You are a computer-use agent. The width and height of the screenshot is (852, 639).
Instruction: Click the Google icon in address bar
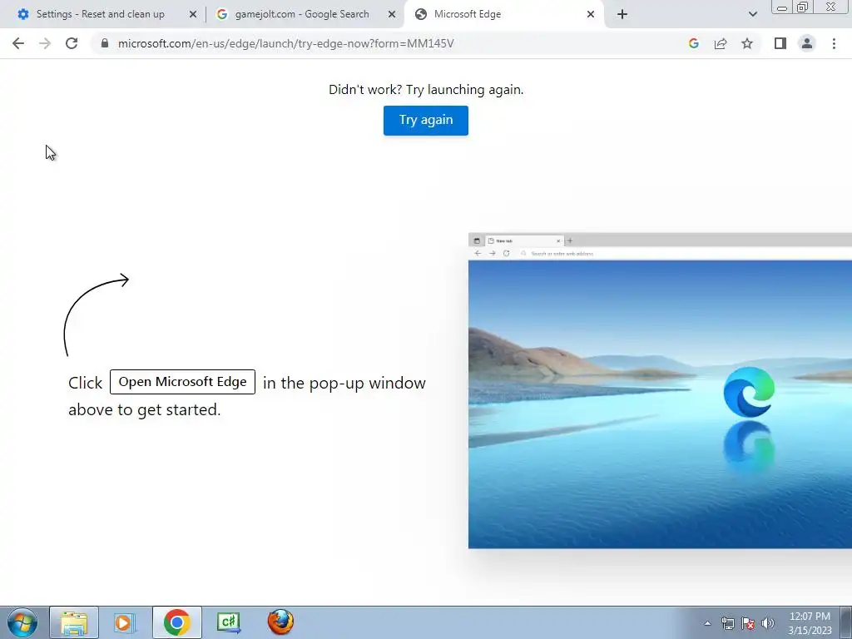click(x=693, y=43)
